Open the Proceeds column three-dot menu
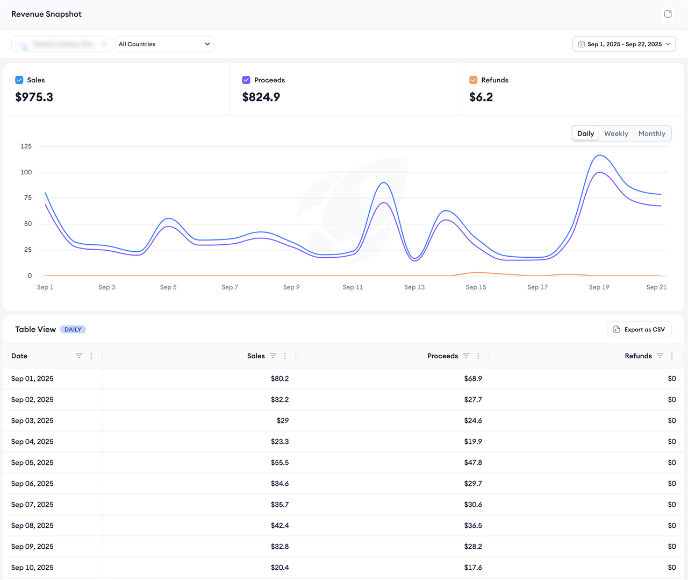688x580 pixels. pos(478,356)
